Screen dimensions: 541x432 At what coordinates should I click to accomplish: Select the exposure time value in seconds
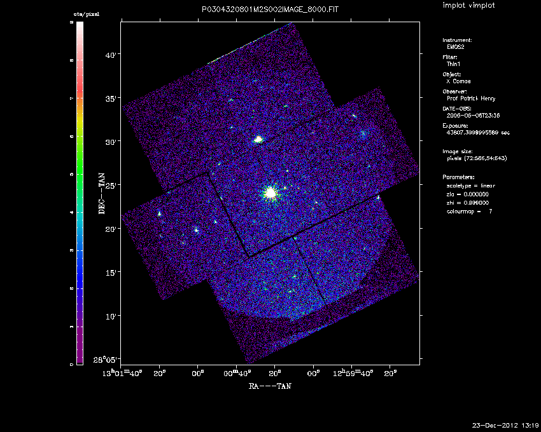coord(478,133)
